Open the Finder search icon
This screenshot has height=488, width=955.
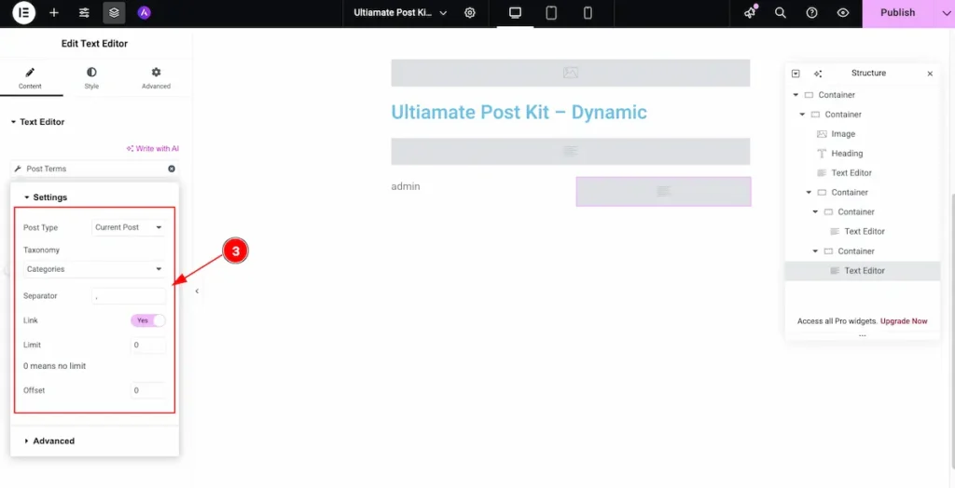[x=781, y=13]
